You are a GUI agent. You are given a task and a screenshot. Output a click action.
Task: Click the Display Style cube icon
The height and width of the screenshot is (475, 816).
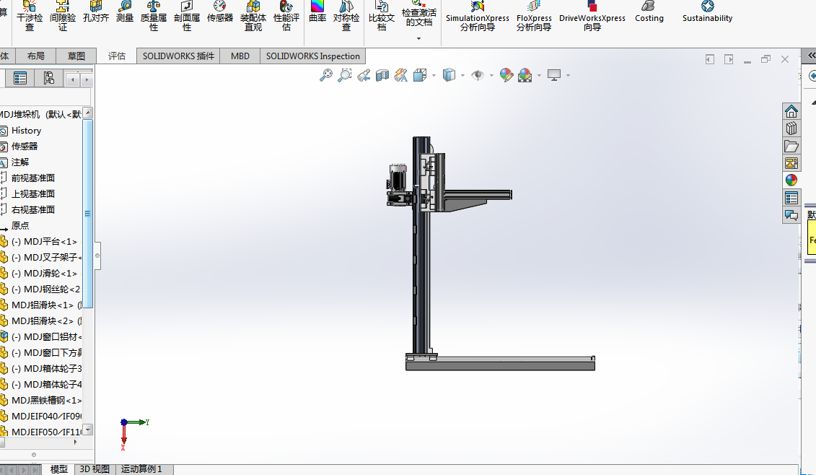tap(449, 76)
